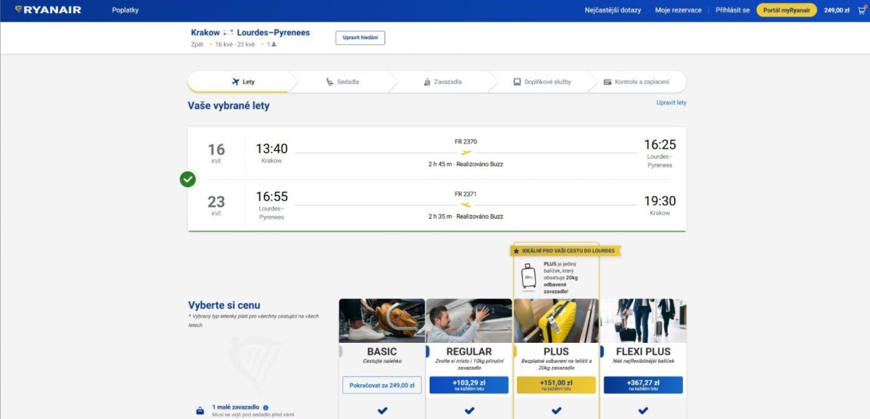Select REGULAR fare at +103,29 zł
The height and width of the screenshot is (419, 870).
[469, 385]
